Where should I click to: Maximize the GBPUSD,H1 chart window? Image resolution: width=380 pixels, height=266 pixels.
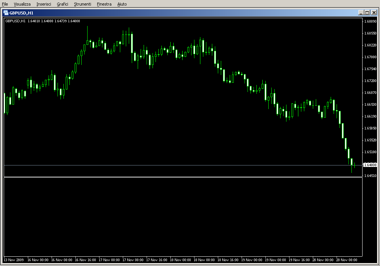tap(367, 13)
